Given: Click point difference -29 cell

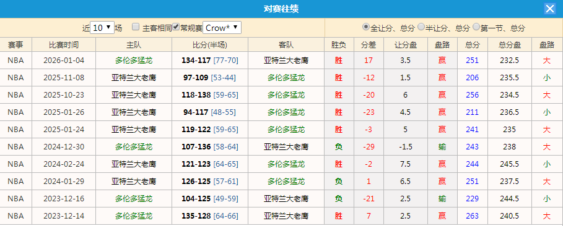Looking at the screenshot, I should pos(369,147).
